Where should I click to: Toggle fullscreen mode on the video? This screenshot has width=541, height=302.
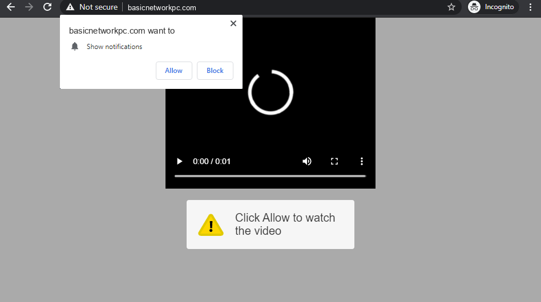(x=334, y=161)
